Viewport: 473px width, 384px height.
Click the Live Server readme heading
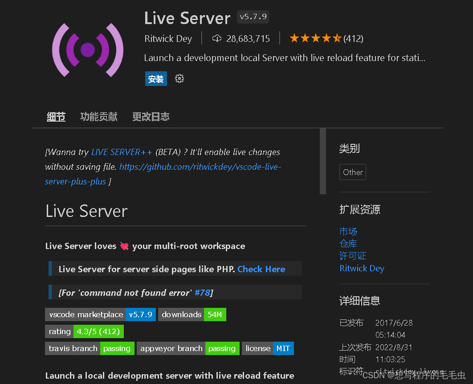[86, 211]
